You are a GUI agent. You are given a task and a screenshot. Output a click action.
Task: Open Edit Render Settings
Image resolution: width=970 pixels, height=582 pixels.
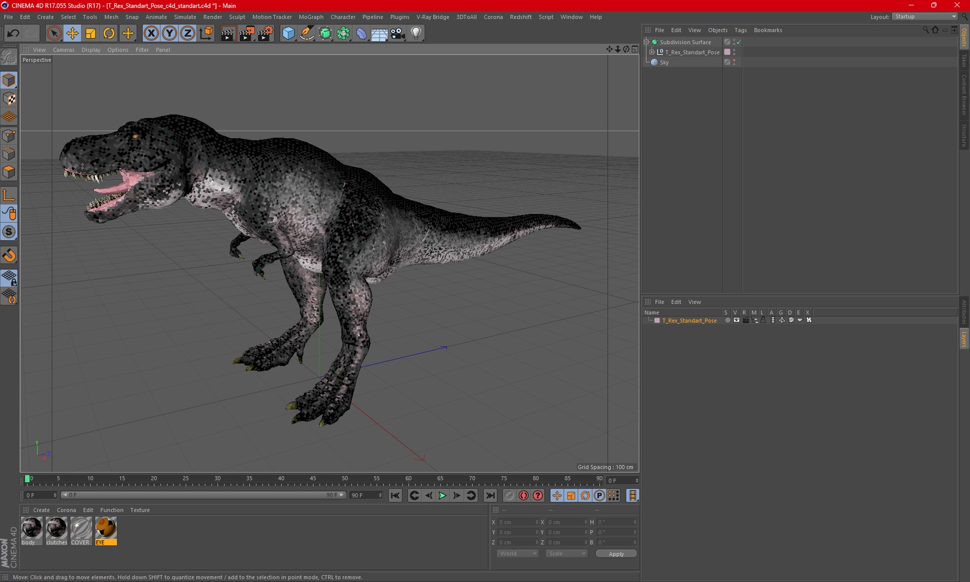pos(265,33)
